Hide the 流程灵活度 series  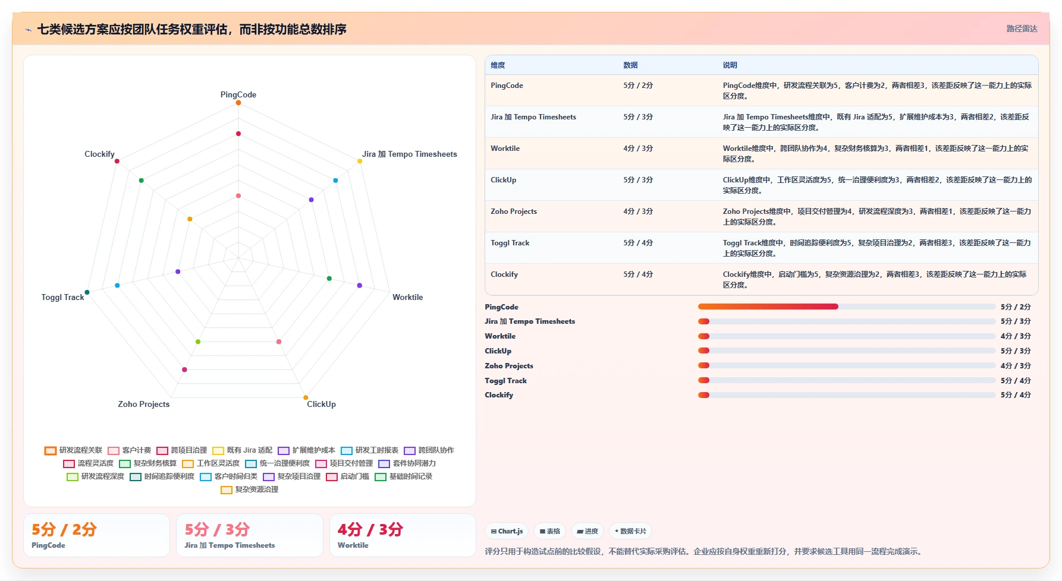pyautogui.click(x=89, y=463)
